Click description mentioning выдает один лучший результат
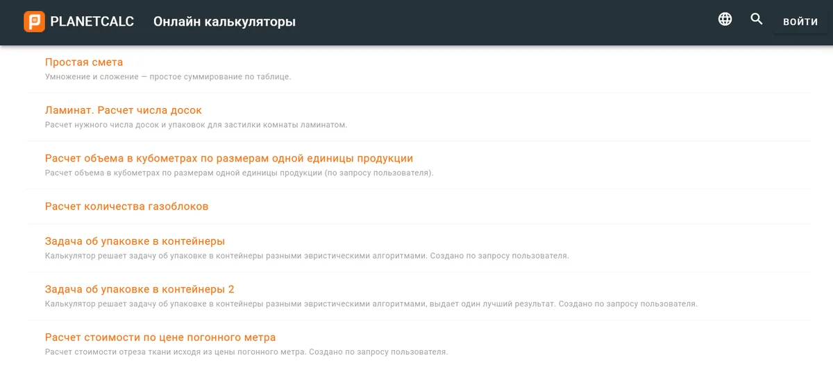Image resolution: width=833 pixels, height=366 pixels. pyautogui.click(x=371, y=304)
